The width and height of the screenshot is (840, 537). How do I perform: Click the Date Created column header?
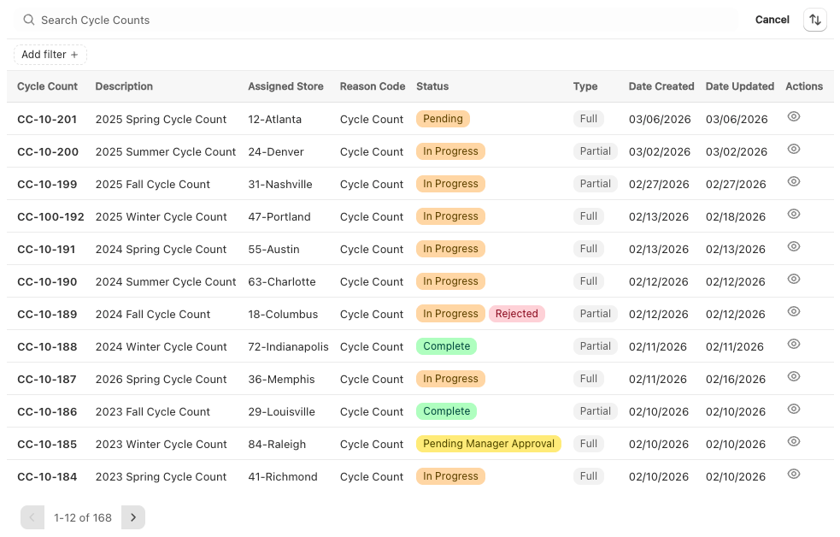(x=661, y=86)
